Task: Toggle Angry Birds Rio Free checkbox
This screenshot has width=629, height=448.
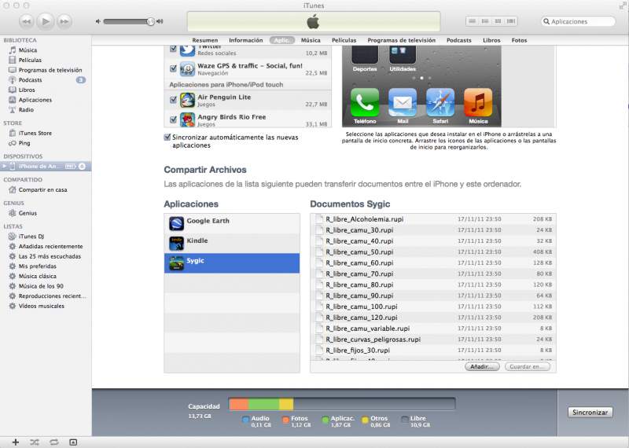Action: click(x=173, y=120)
